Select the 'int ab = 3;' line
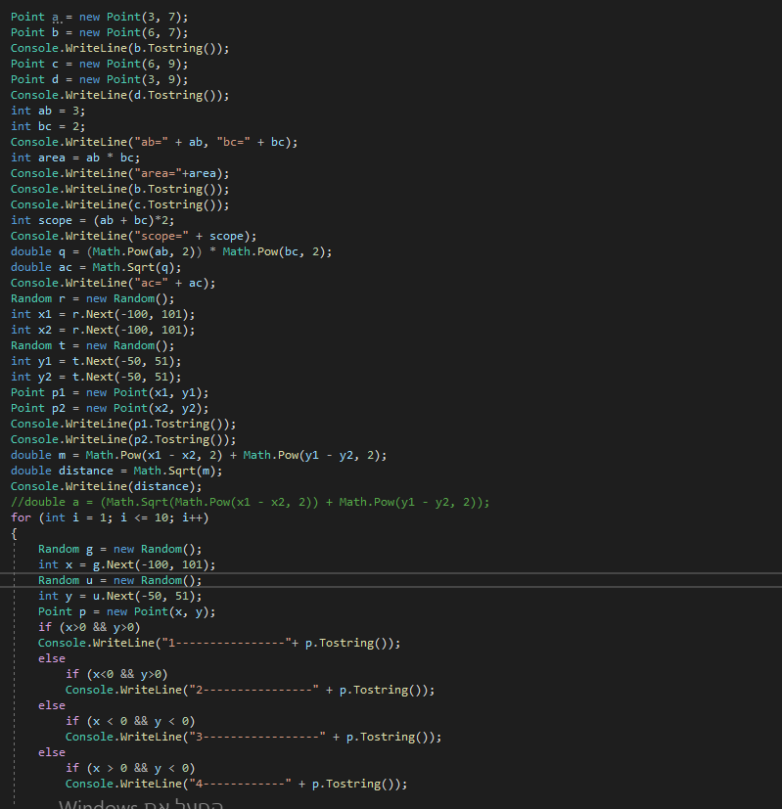The image size is (782, 809). 48,111
